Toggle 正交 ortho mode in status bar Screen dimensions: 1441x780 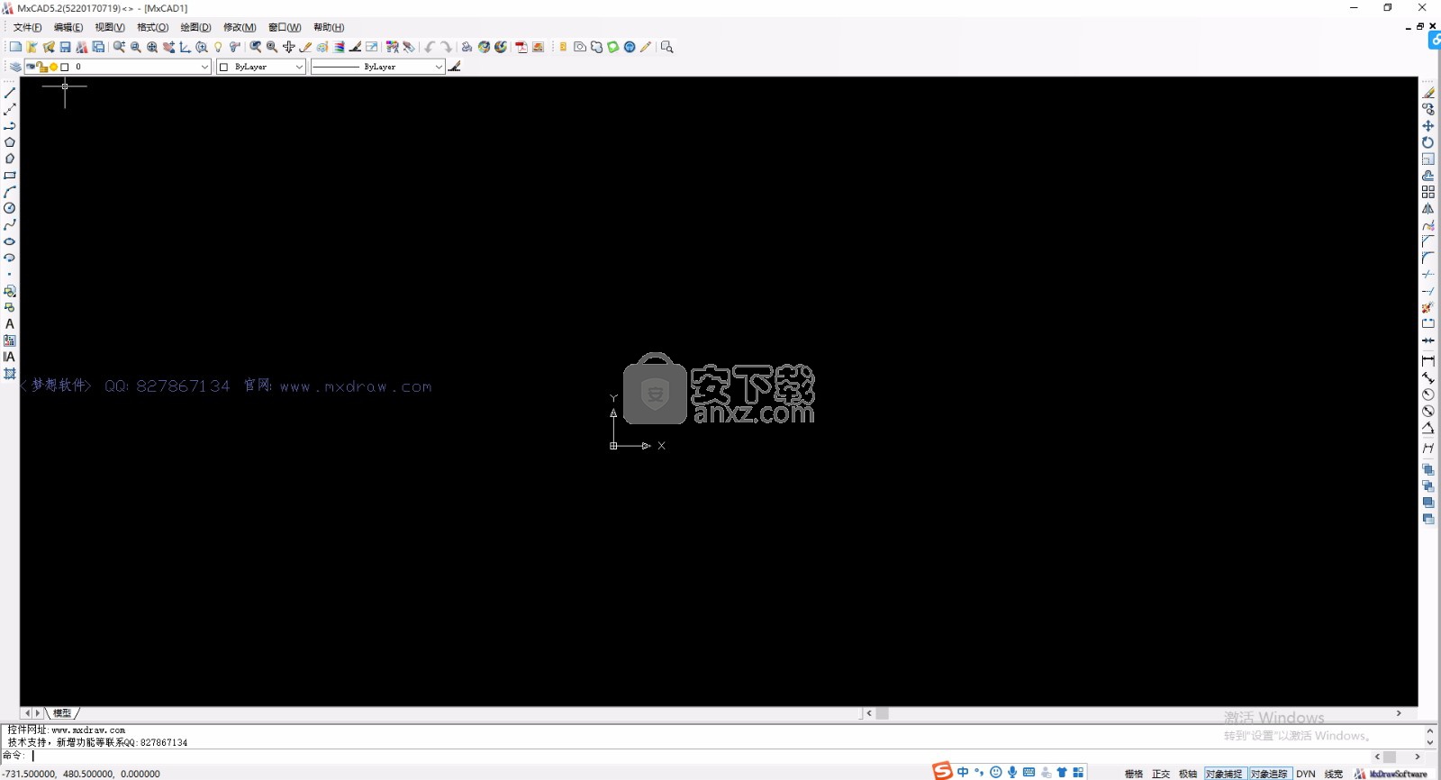1161,774
